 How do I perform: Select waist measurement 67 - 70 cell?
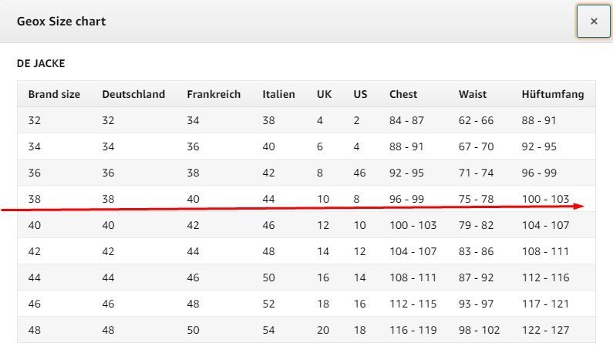(476, 146)
